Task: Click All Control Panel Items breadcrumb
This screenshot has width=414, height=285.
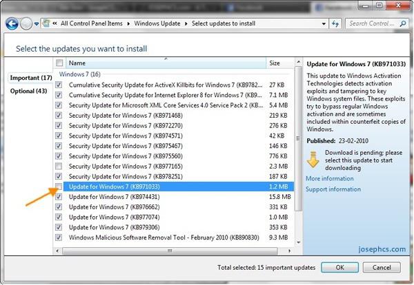Action: point(92,23)
